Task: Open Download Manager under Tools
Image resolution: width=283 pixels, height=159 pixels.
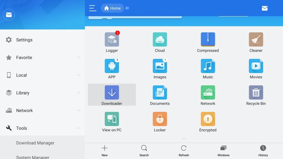Action: coord(42,143)
